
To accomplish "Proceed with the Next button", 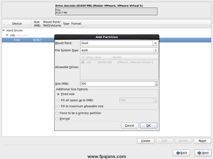I will (203, 153).
